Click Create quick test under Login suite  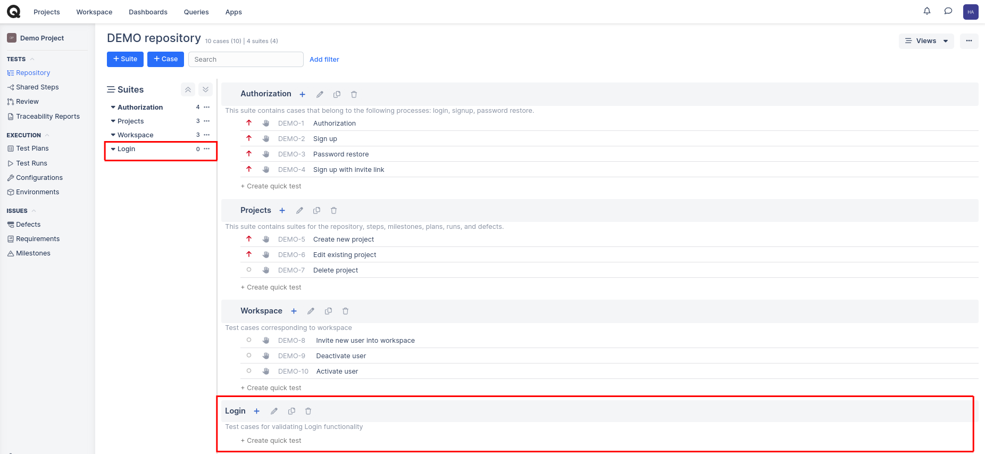click(271, 441)
